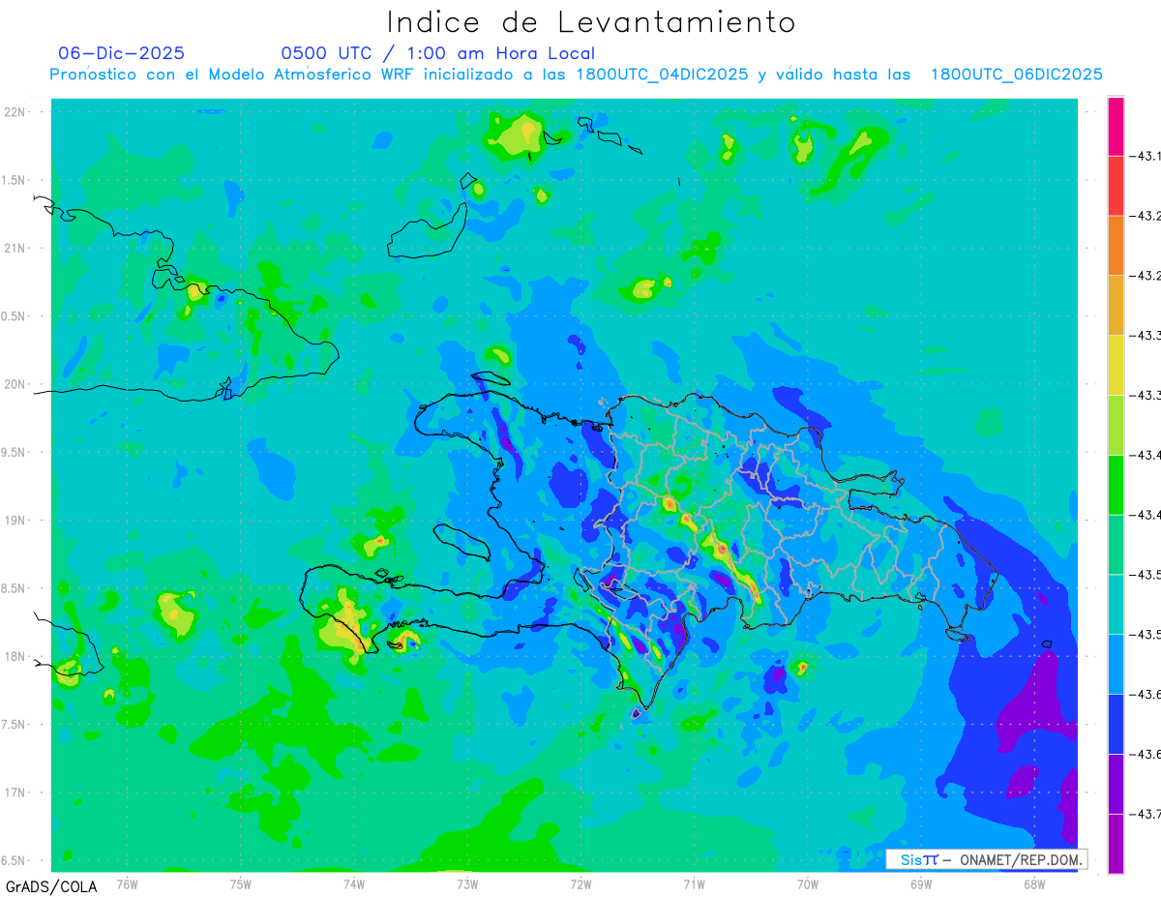
Task: Click the "0500 UTC / 1:00 am Hora Local" time
Action: tap(438, 53)
